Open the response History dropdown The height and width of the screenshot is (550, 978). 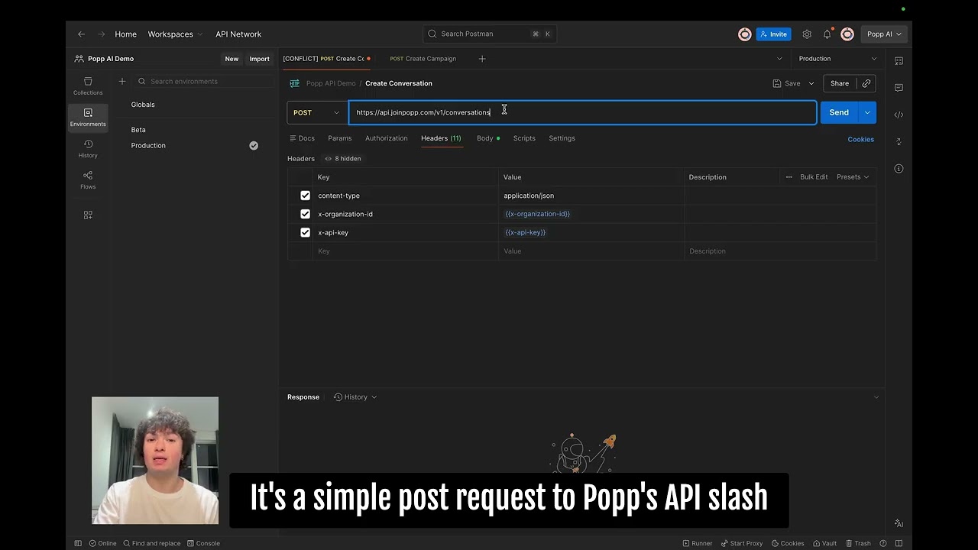pyautogui.click(x=355, y=397)
